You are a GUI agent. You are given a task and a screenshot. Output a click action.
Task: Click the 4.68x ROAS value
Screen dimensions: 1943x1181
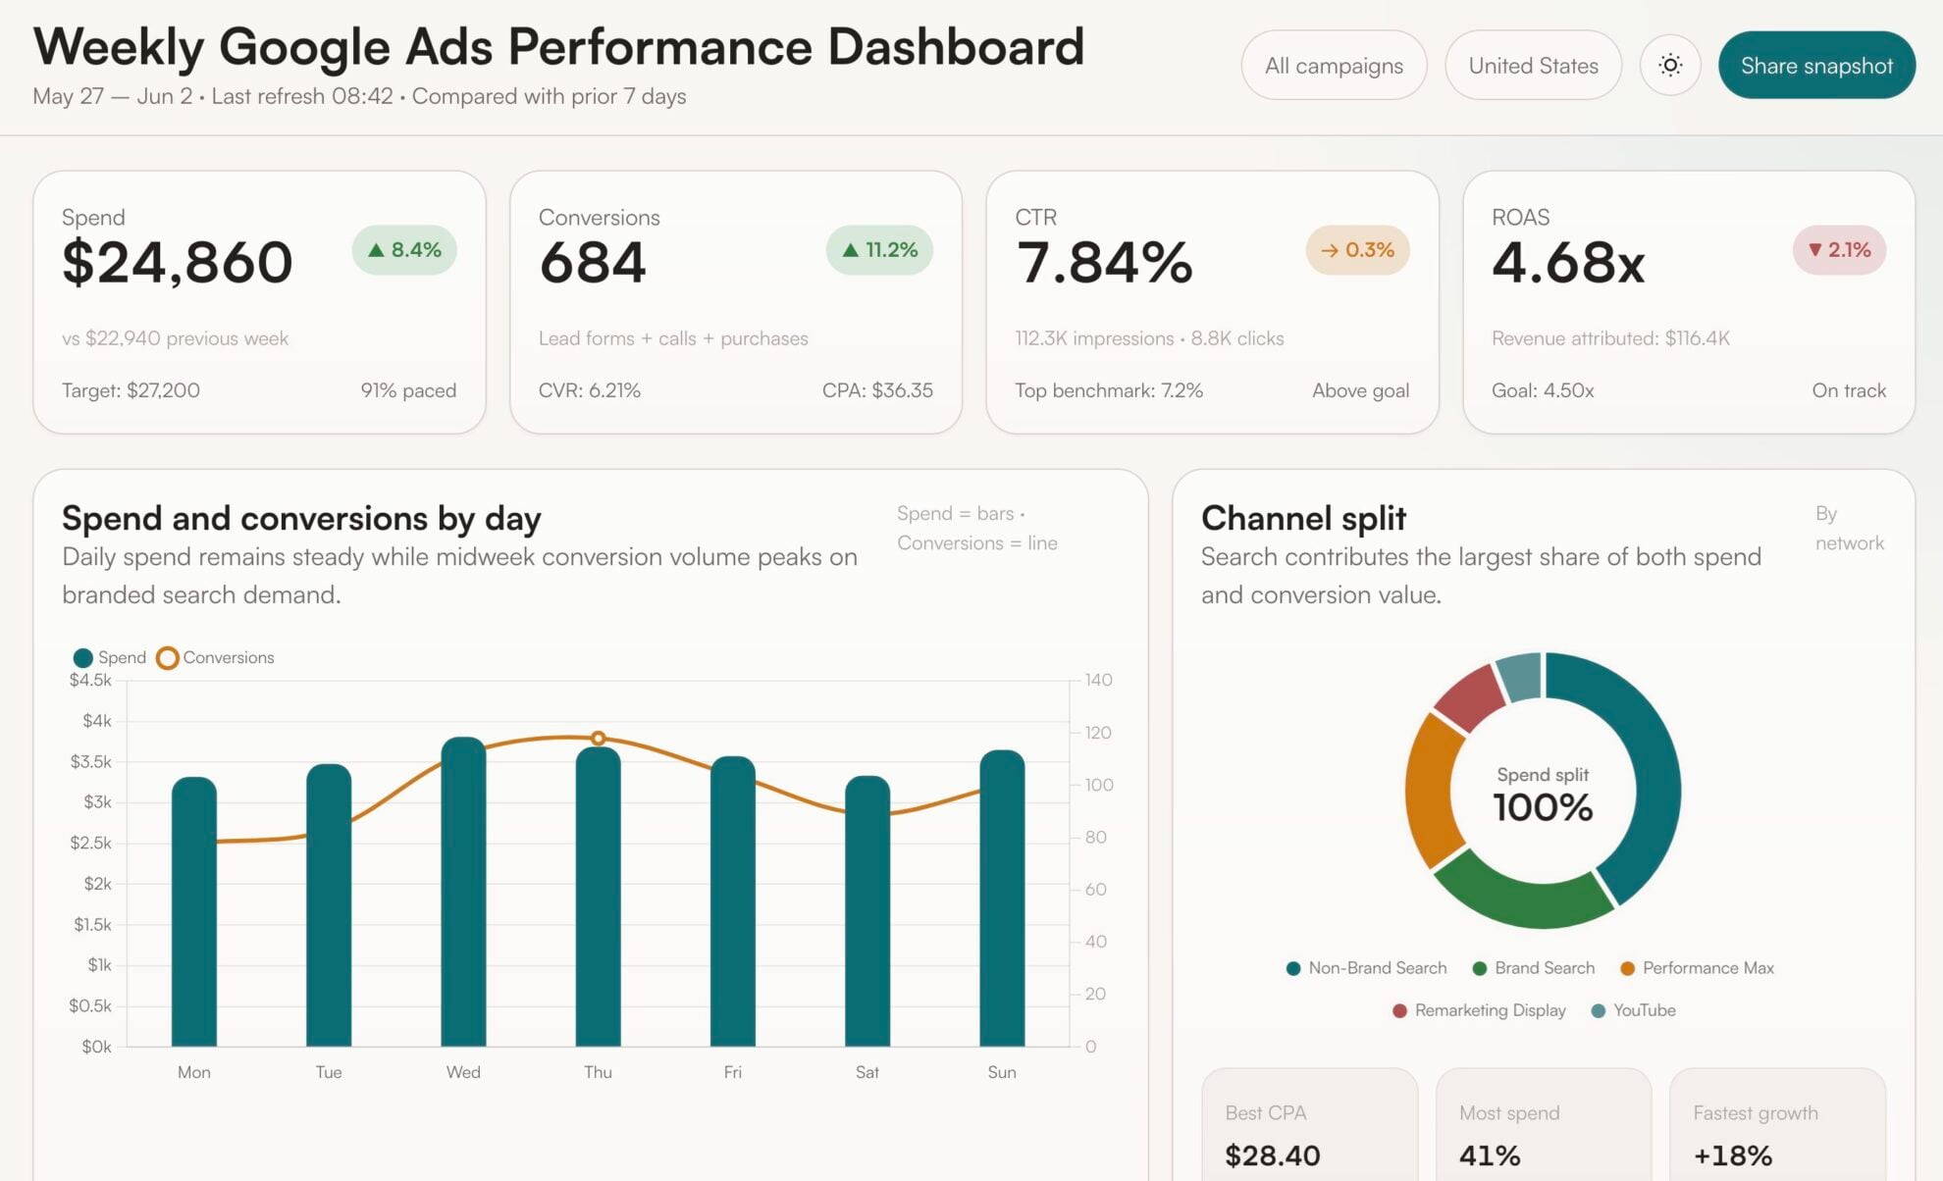(x=1568, y=263)
